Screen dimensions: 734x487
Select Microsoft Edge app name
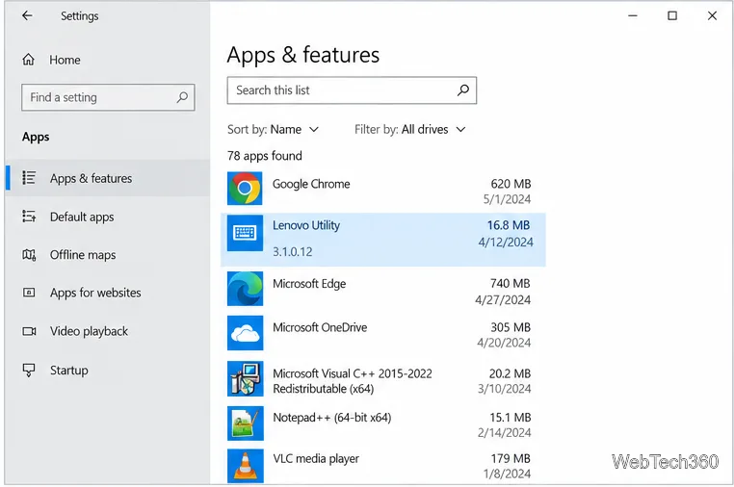click(x=309, y=284)
